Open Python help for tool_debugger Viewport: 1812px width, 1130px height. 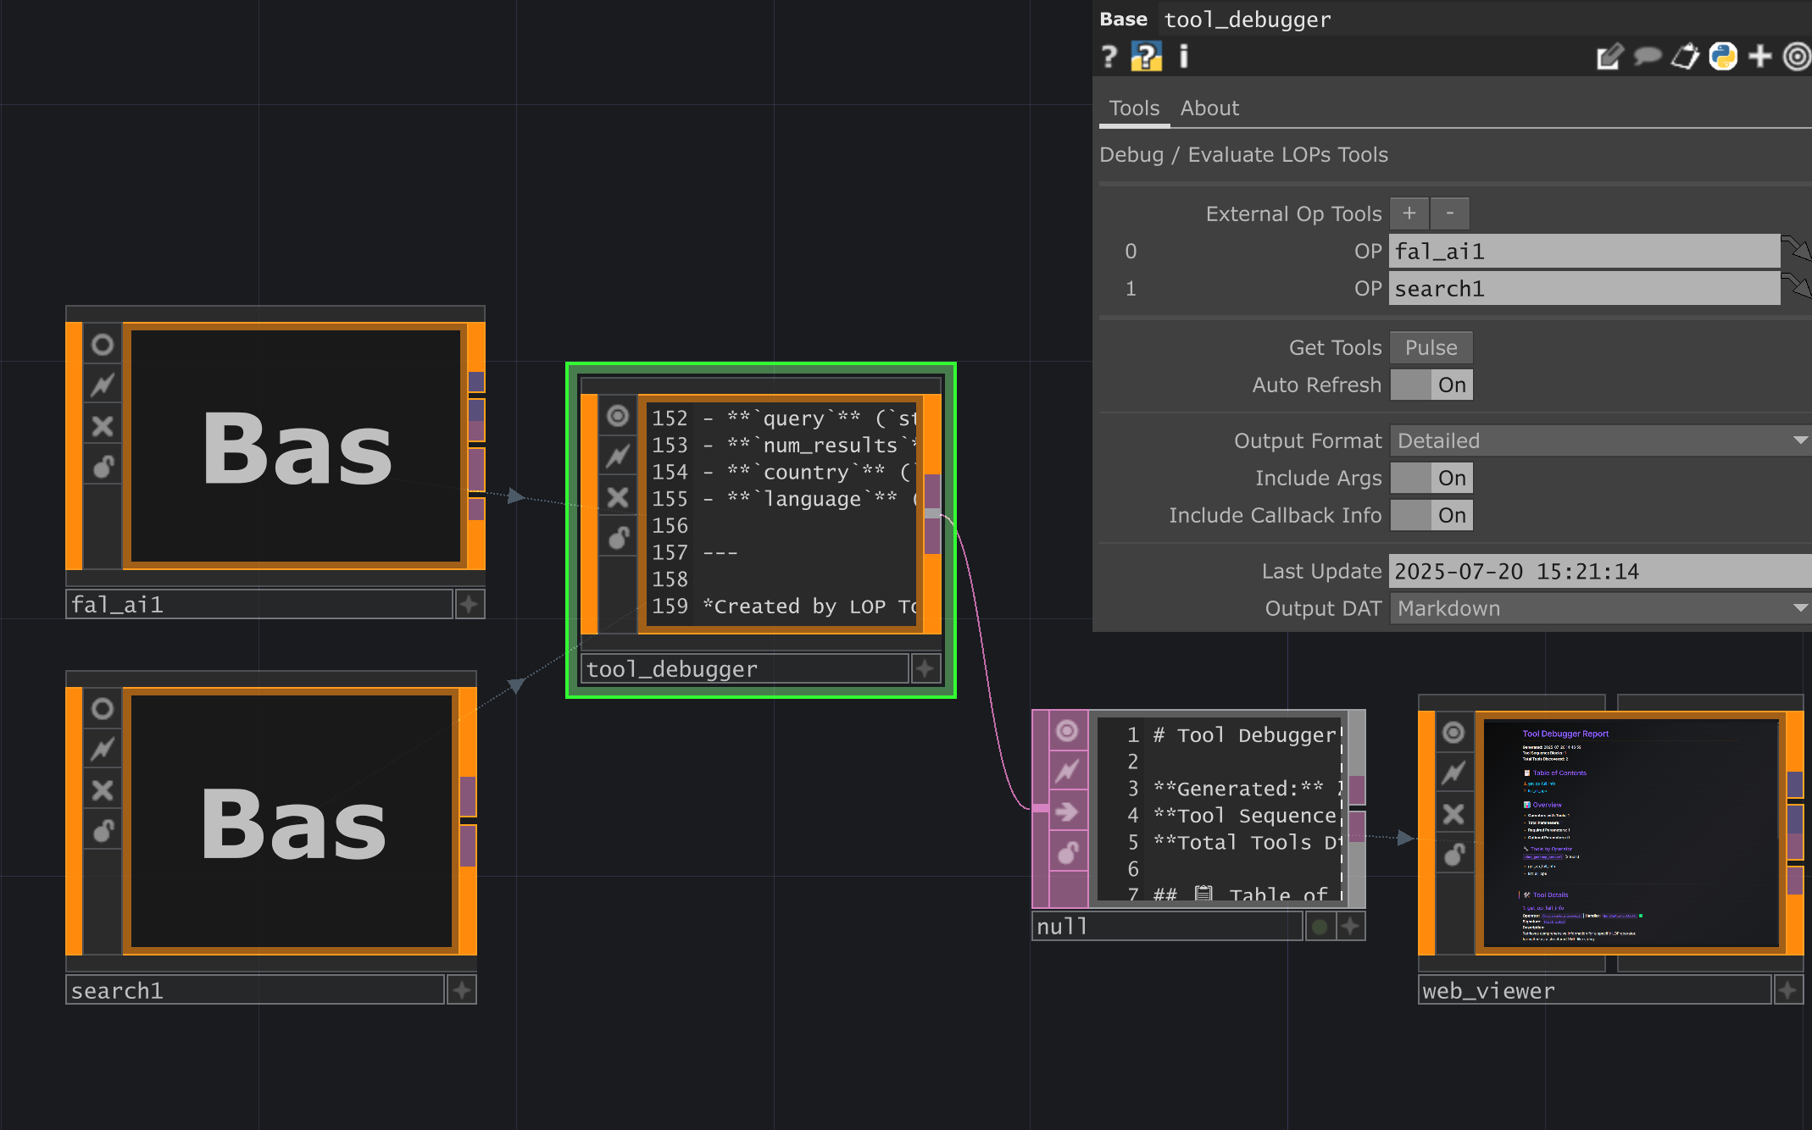tap(1146, 57)
